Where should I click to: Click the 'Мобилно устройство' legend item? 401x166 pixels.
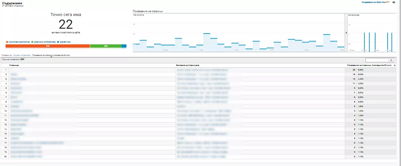(x=44, y=42)
